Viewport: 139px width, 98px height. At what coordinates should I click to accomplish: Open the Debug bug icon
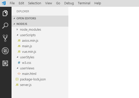(5, 51)
